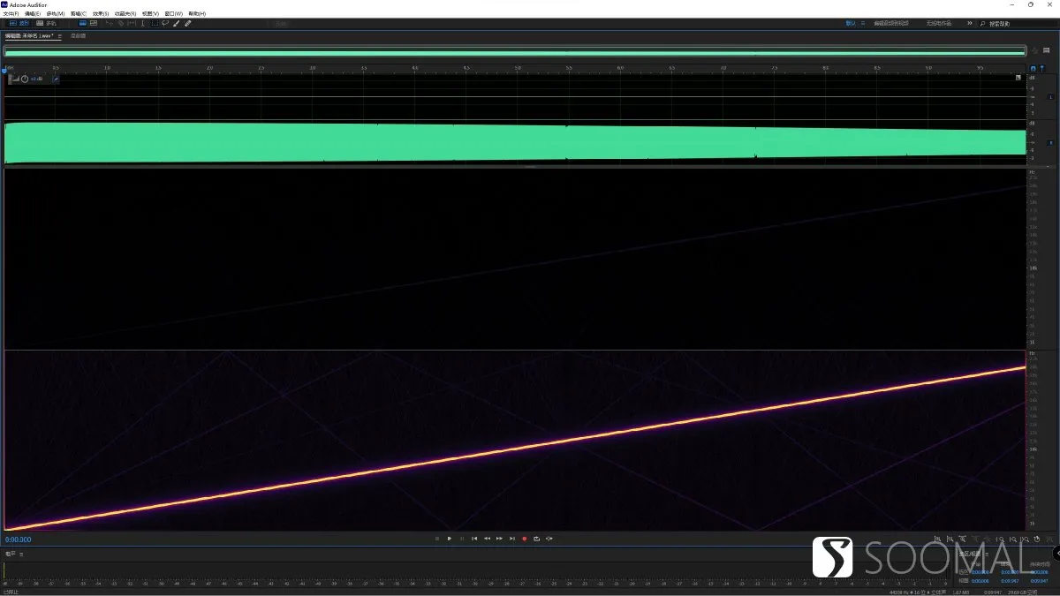
Task: Click the current time display 0:00.000
Action: (19, 539)
